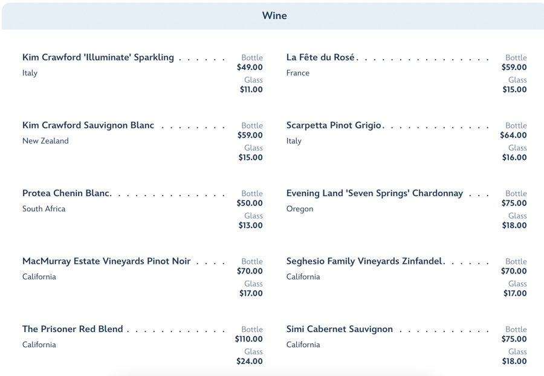Click The Prisoner Red Blend title

(x=73, y=330)
